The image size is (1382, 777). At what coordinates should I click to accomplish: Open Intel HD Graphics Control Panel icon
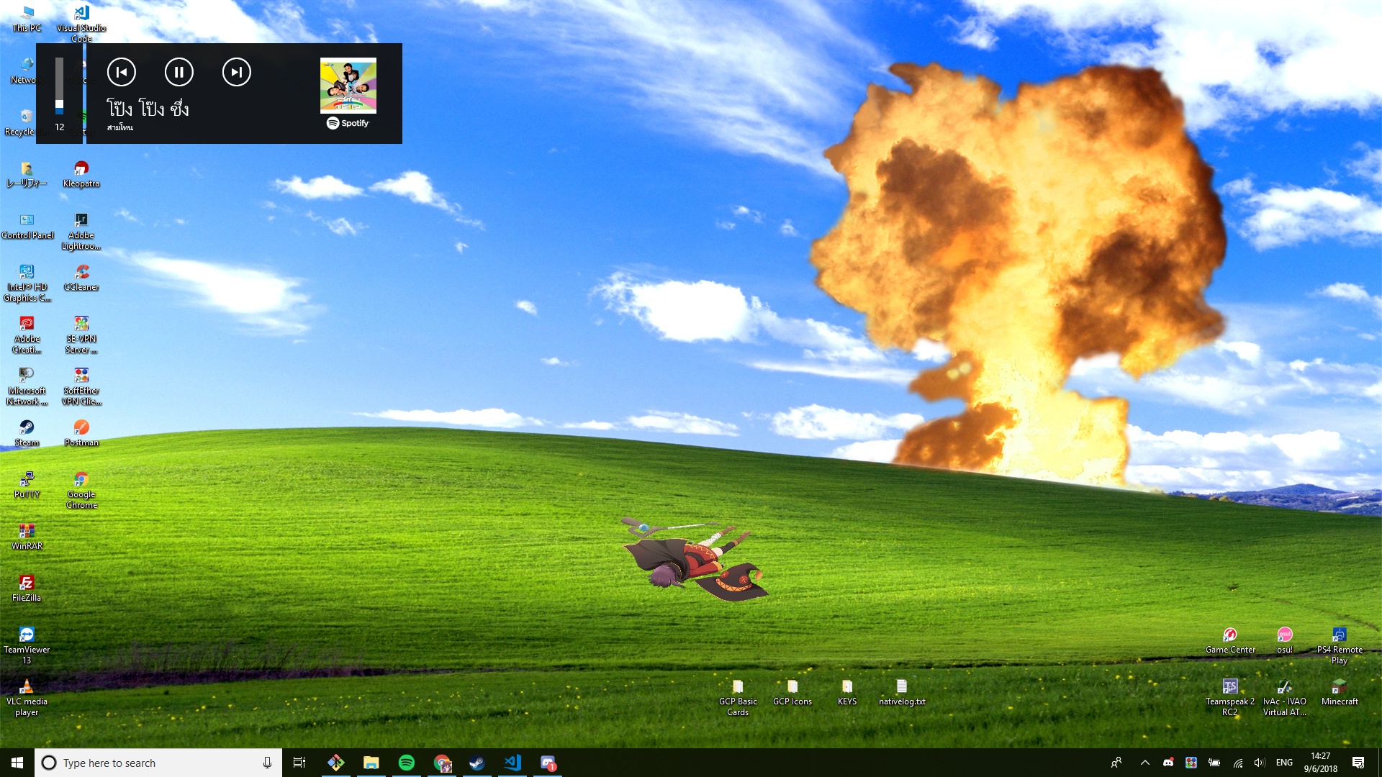pos(27,282)
